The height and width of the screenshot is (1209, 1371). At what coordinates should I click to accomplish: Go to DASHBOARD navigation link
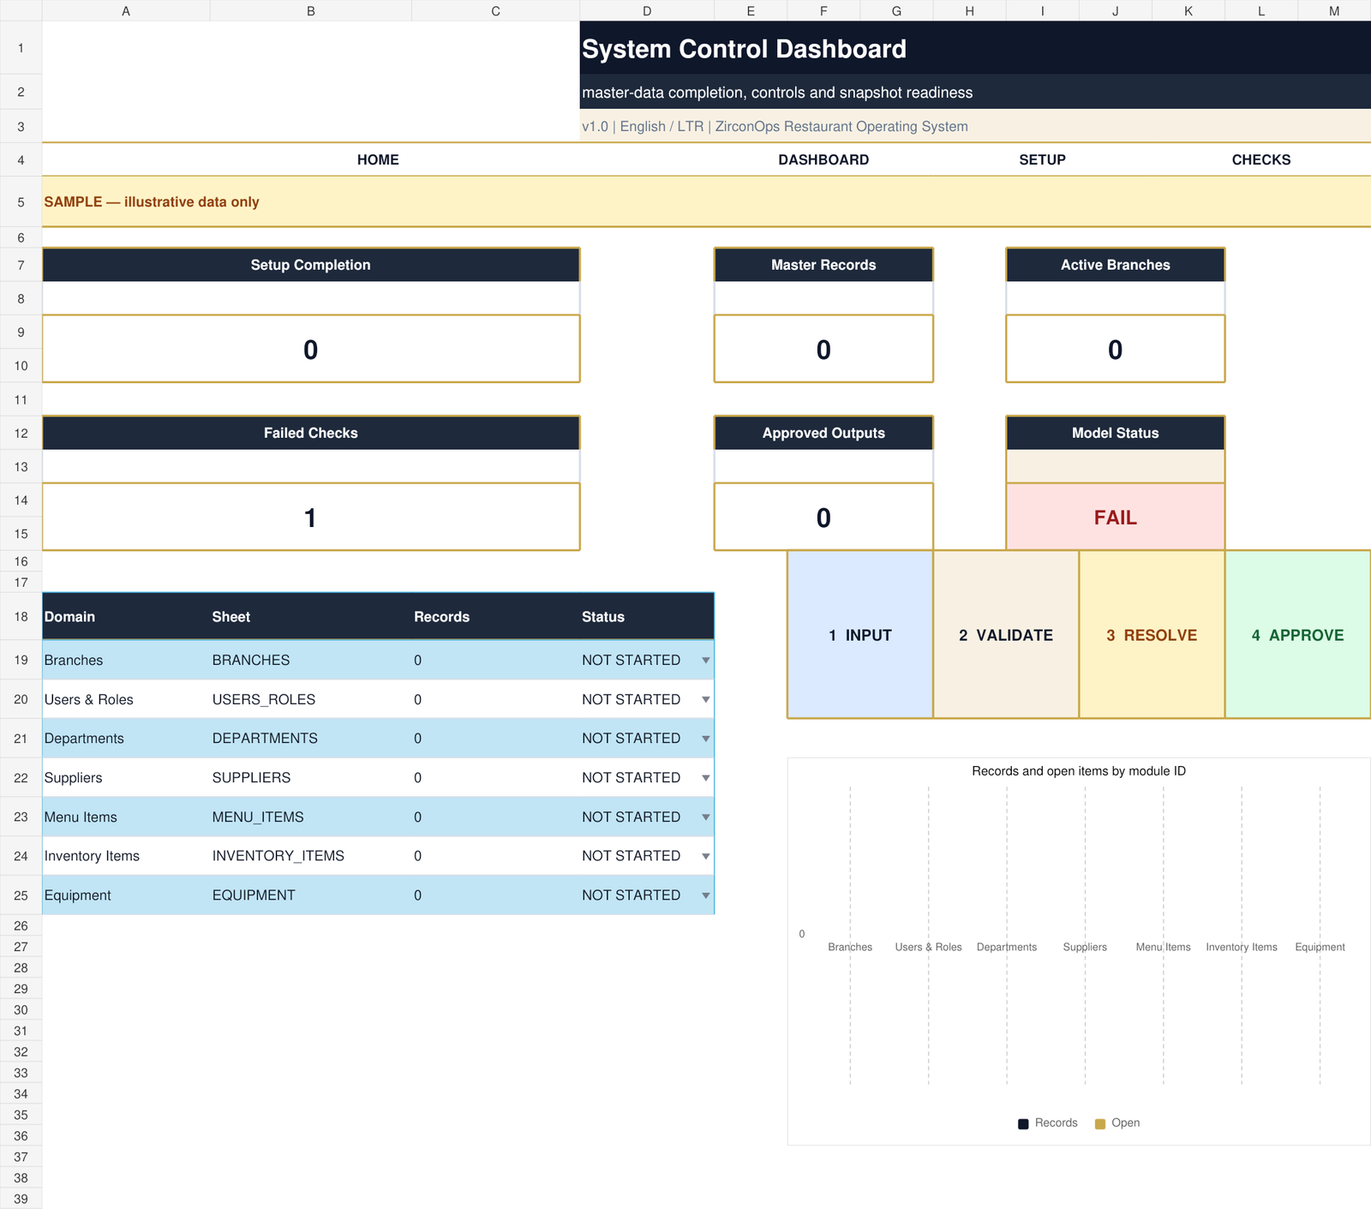pos(823,159)
